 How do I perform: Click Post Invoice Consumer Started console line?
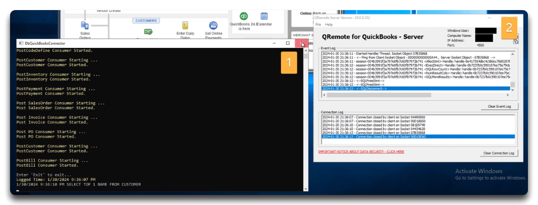(x=52, y=122)
